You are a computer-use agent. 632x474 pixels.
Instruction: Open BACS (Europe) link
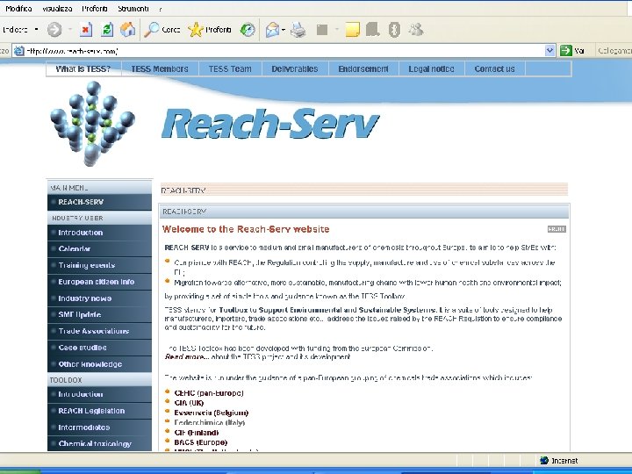201,442
